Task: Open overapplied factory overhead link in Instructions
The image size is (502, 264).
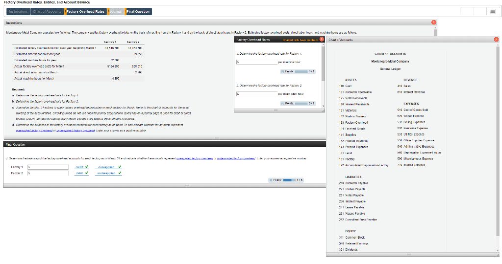Action: click(x=34, y=131)
